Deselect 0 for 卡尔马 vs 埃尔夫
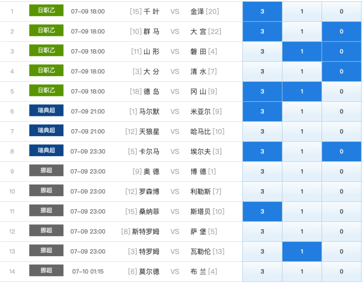This screenshot has width=363, height=283. tap(342, 152)
